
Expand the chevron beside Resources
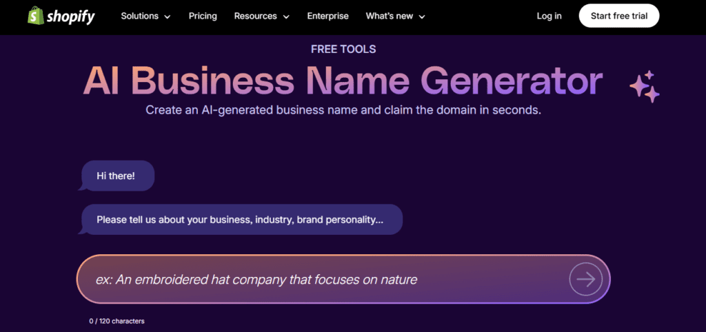286,17
